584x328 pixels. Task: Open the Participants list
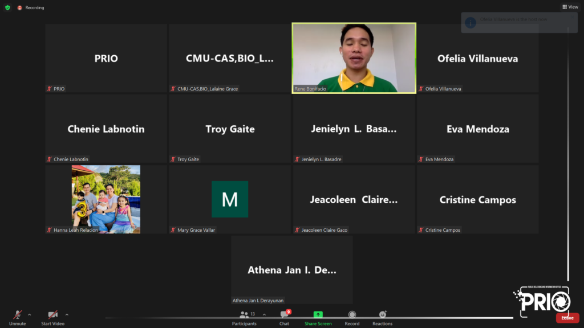point(245,315)
